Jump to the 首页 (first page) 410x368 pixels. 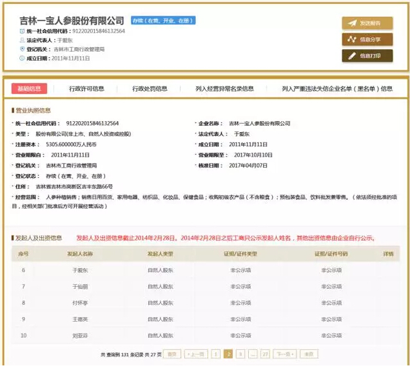pos(171,354)
